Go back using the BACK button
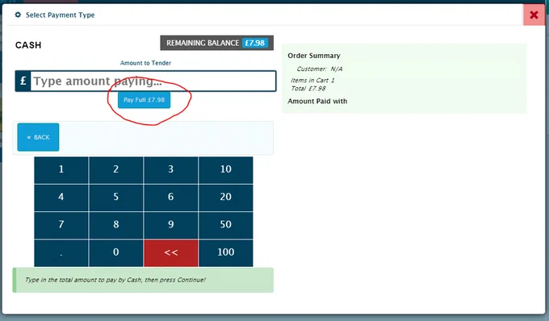This screenshot has width=549, height=321. [x=38, y=137]
